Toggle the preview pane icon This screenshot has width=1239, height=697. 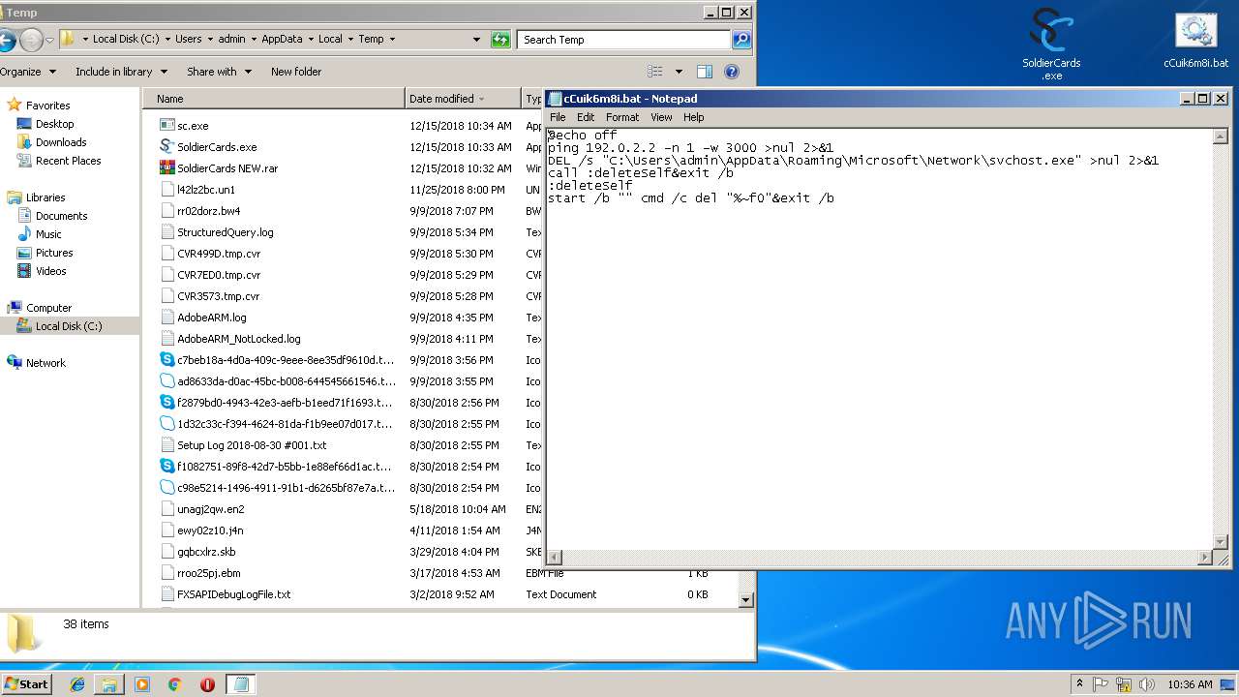point(705,72)
